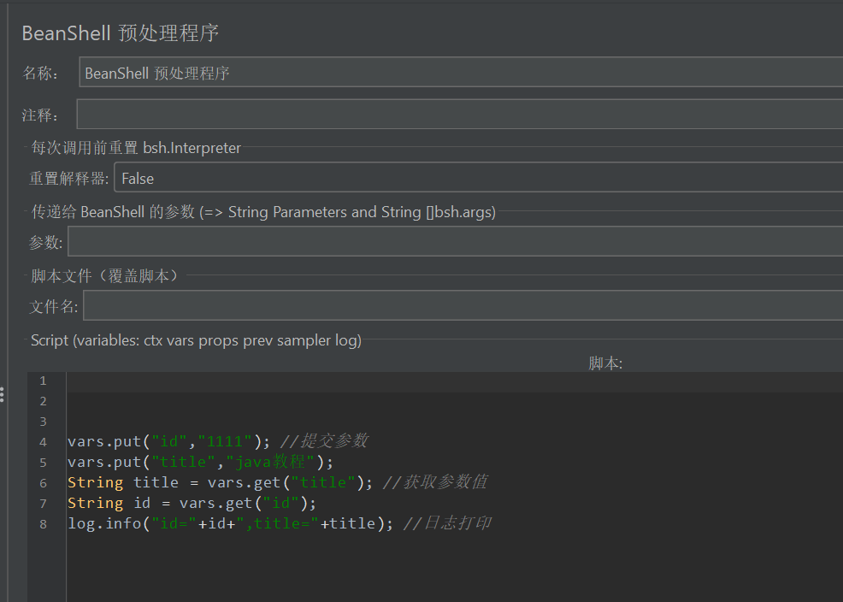Click the log.info statement on line 8
The width and height of the screenshot is (843, 602).
point(231,523)
